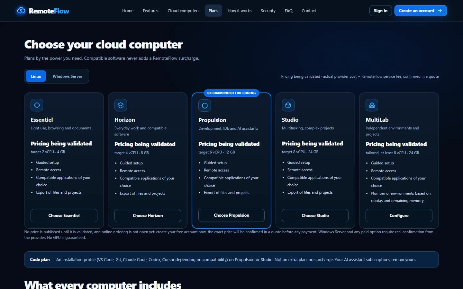Click the Studio plan cube icon
The image size is (463, 289).
(288, 105)
